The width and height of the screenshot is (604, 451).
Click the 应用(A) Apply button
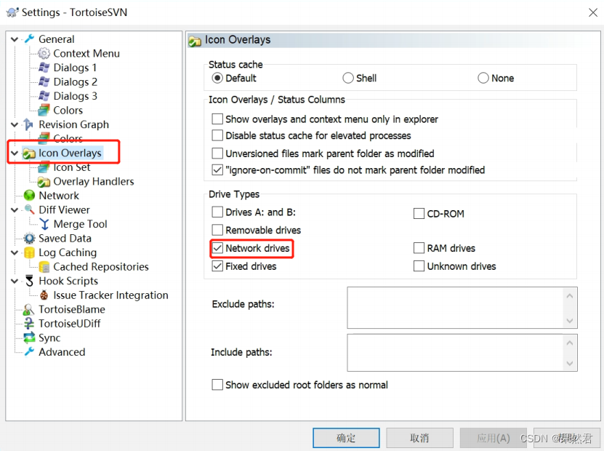pyautogui.click(x=493, y=438)
